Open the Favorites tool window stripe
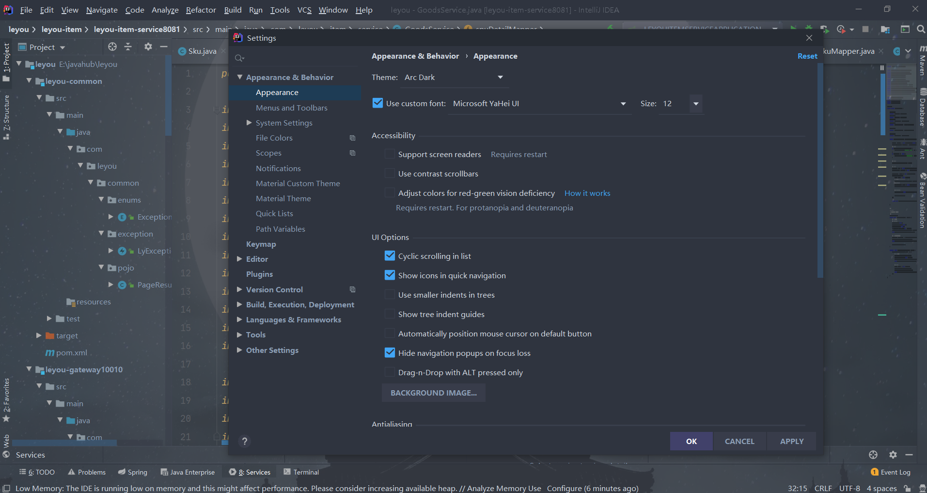This screenshot has height=493, width=927. (6, 400)
